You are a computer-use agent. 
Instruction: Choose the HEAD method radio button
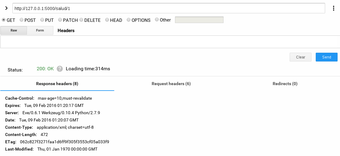107,20
